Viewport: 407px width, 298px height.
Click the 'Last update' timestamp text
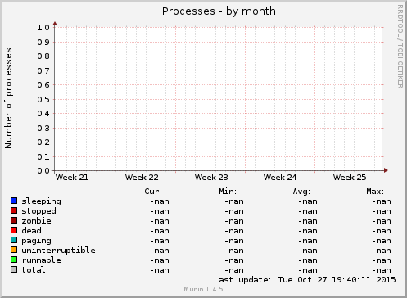coord(305,280)
